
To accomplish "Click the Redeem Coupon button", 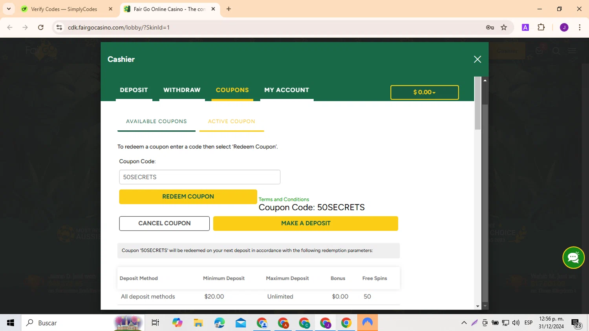I will click(x=188, y=197).
